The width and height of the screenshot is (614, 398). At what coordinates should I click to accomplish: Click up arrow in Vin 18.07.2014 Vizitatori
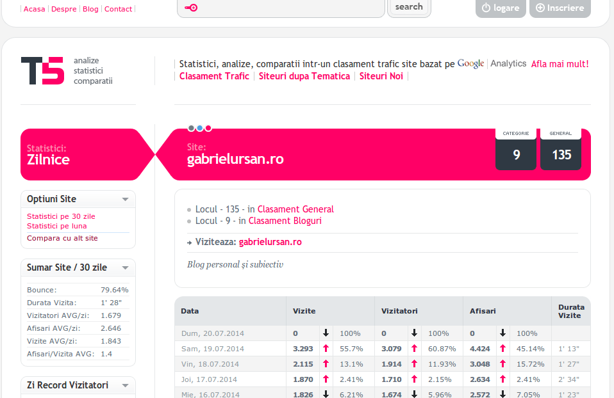(x=414, y=363)
